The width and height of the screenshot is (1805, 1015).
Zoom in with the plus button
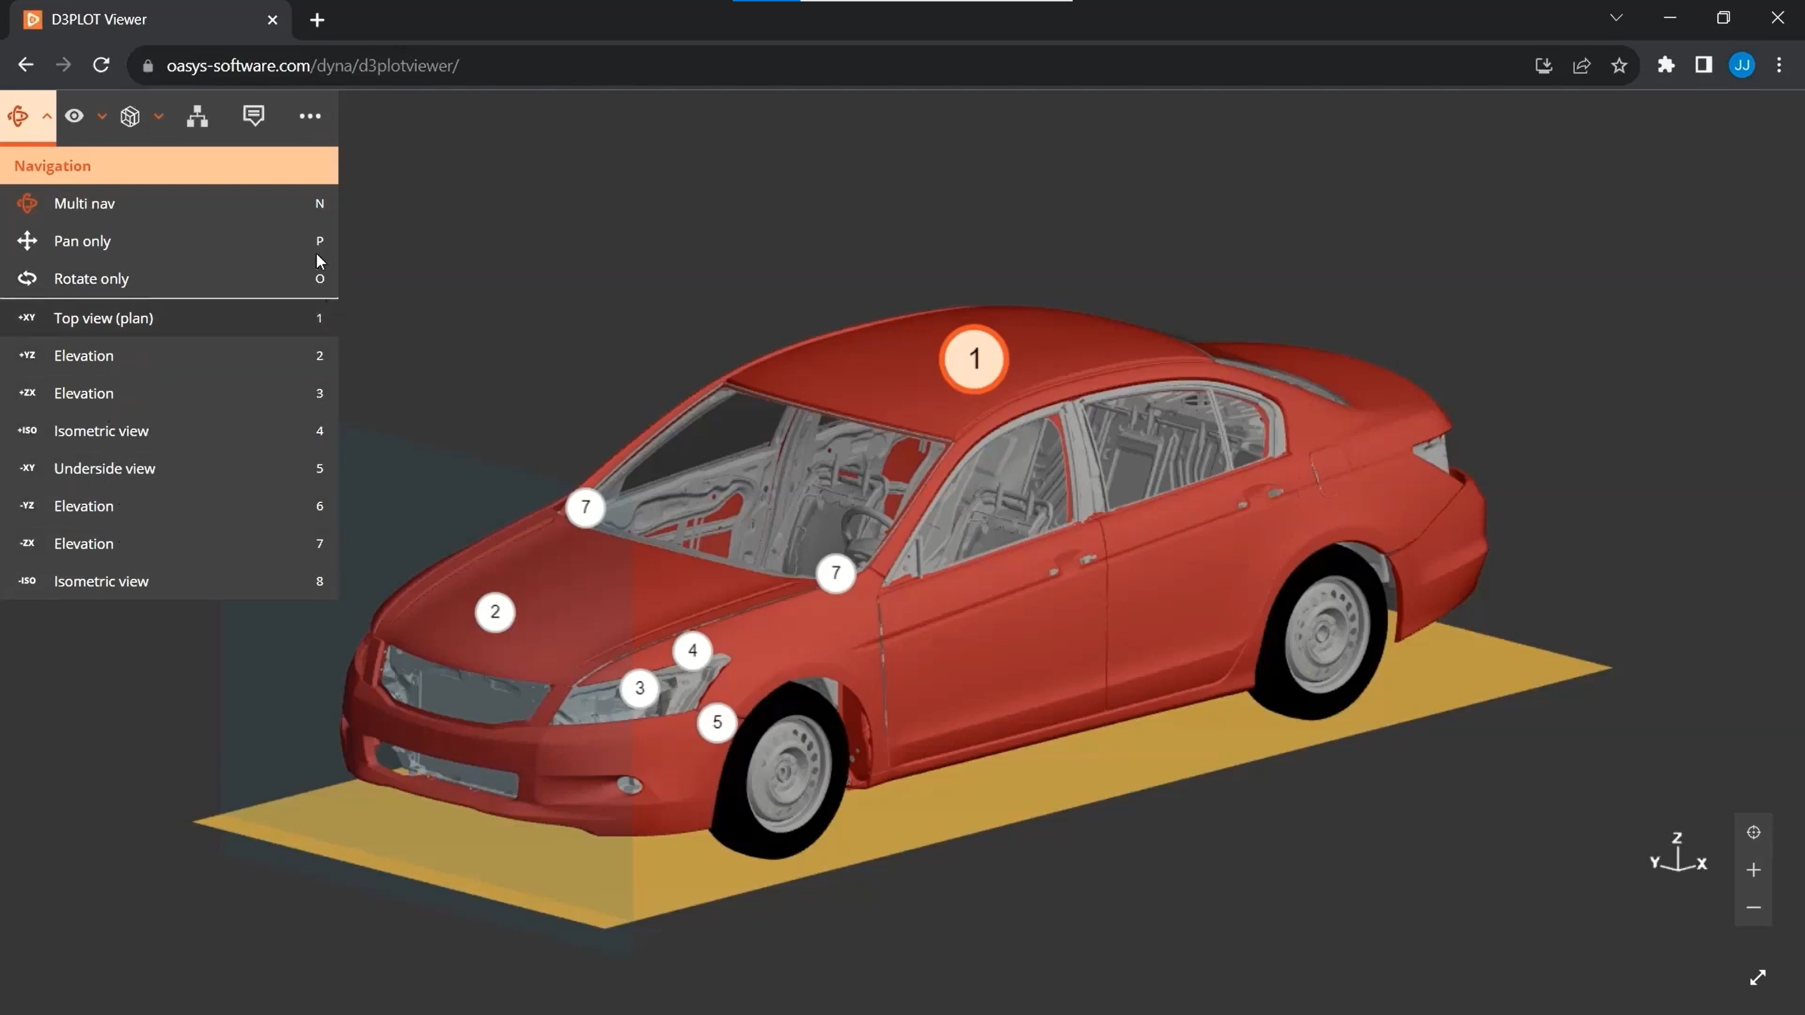coord(1754,870)
